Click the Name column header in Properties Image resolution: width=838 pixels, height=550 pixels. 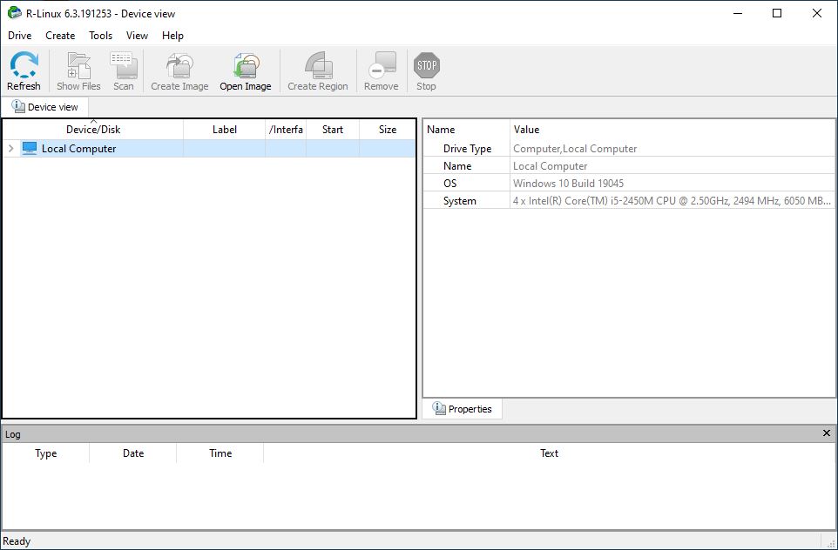[441, 129]
